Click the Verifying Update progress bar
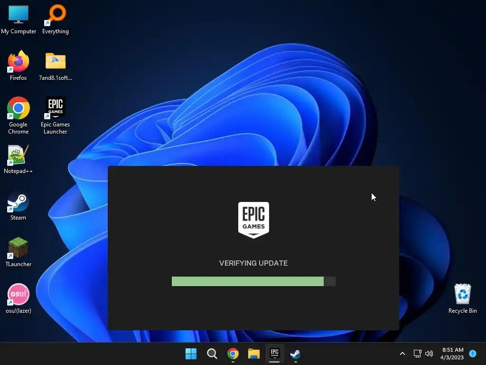 click(x=253, y=281)
